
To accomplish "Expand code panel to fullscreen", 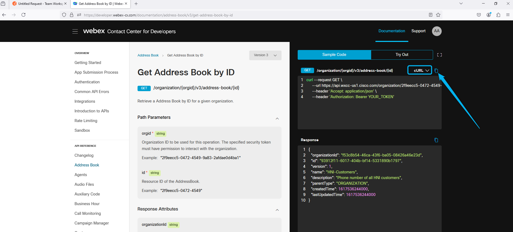I will [440, 55].
